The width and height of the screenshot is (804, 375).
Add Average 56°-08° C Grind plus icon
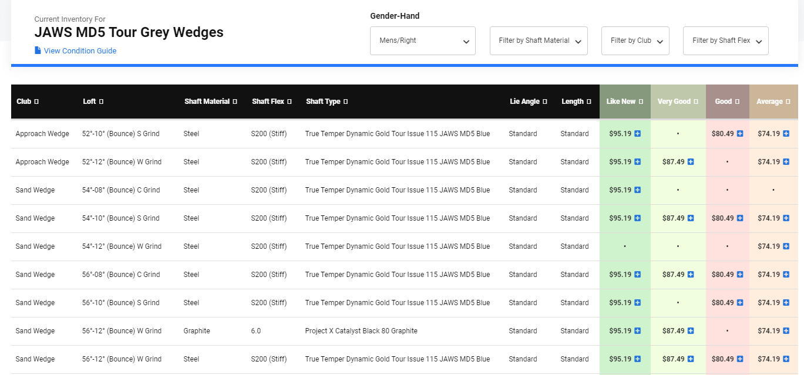coord(786,275)
